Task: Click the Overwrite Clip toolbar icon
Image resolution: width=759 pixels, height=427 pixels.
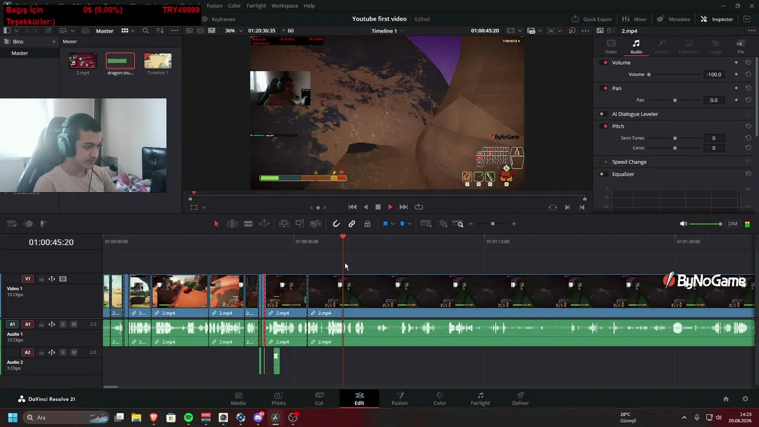Action: point(300,224)
